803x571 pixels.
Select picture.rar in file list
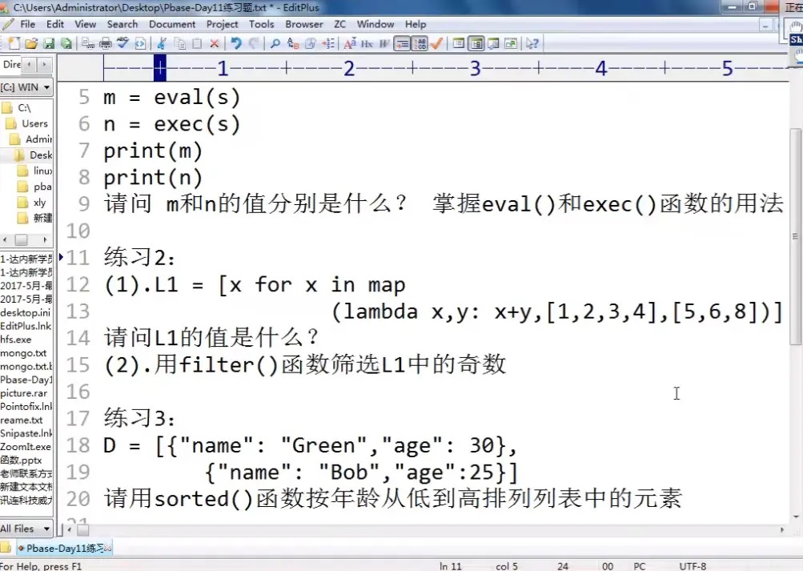(x=23, y=392)
